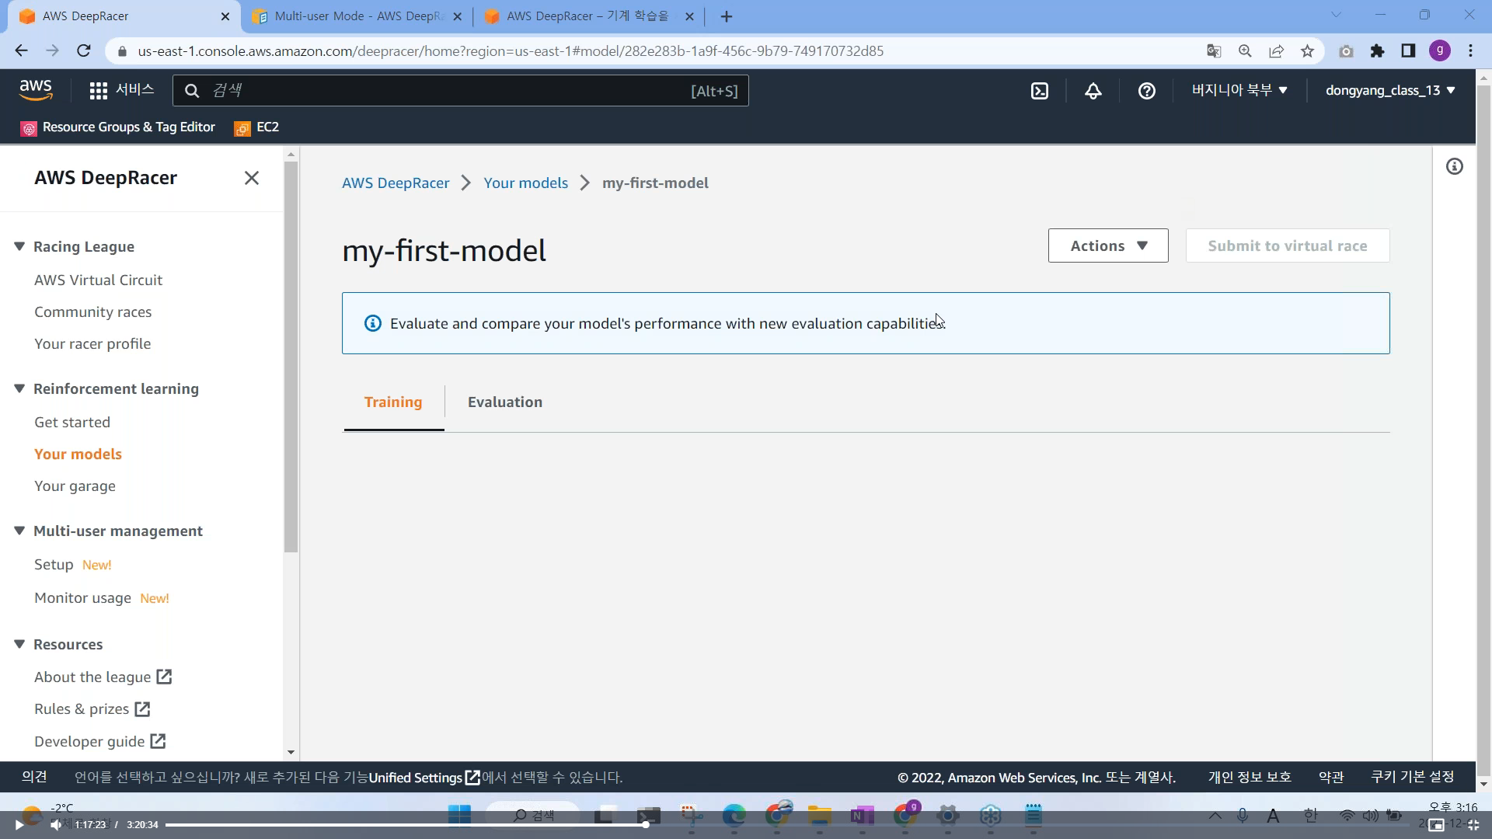Open the region selector dropdown
This screenshot has height=839, width=1492.
(1239, 90)
